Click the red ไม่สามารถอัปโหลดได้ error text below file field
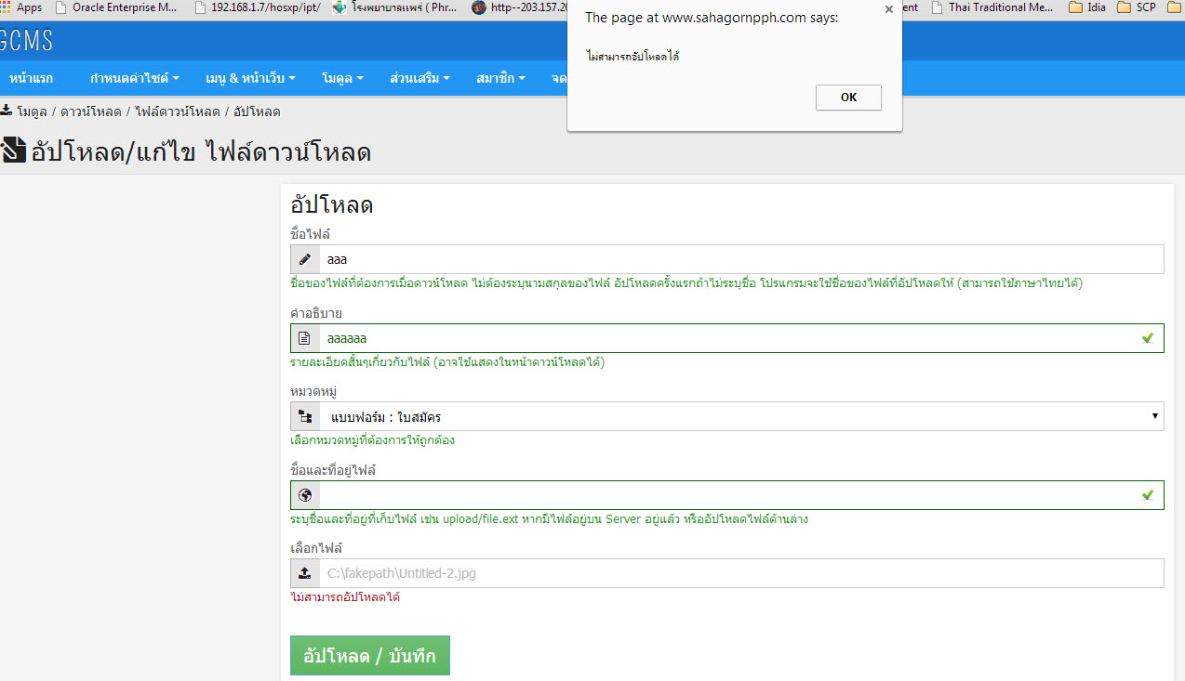 [x=345, y=597]
